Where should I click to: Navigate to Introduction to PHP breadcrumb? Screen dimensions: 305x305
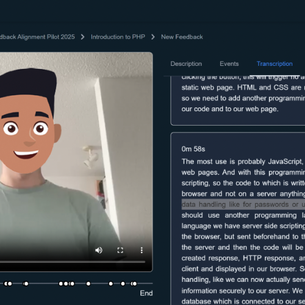118,37
